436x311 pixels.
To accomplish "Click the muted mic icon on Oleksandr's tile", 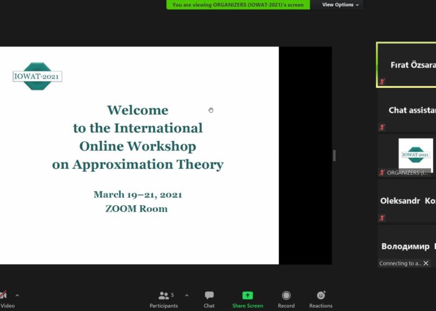I will click(x=382, y=218).
